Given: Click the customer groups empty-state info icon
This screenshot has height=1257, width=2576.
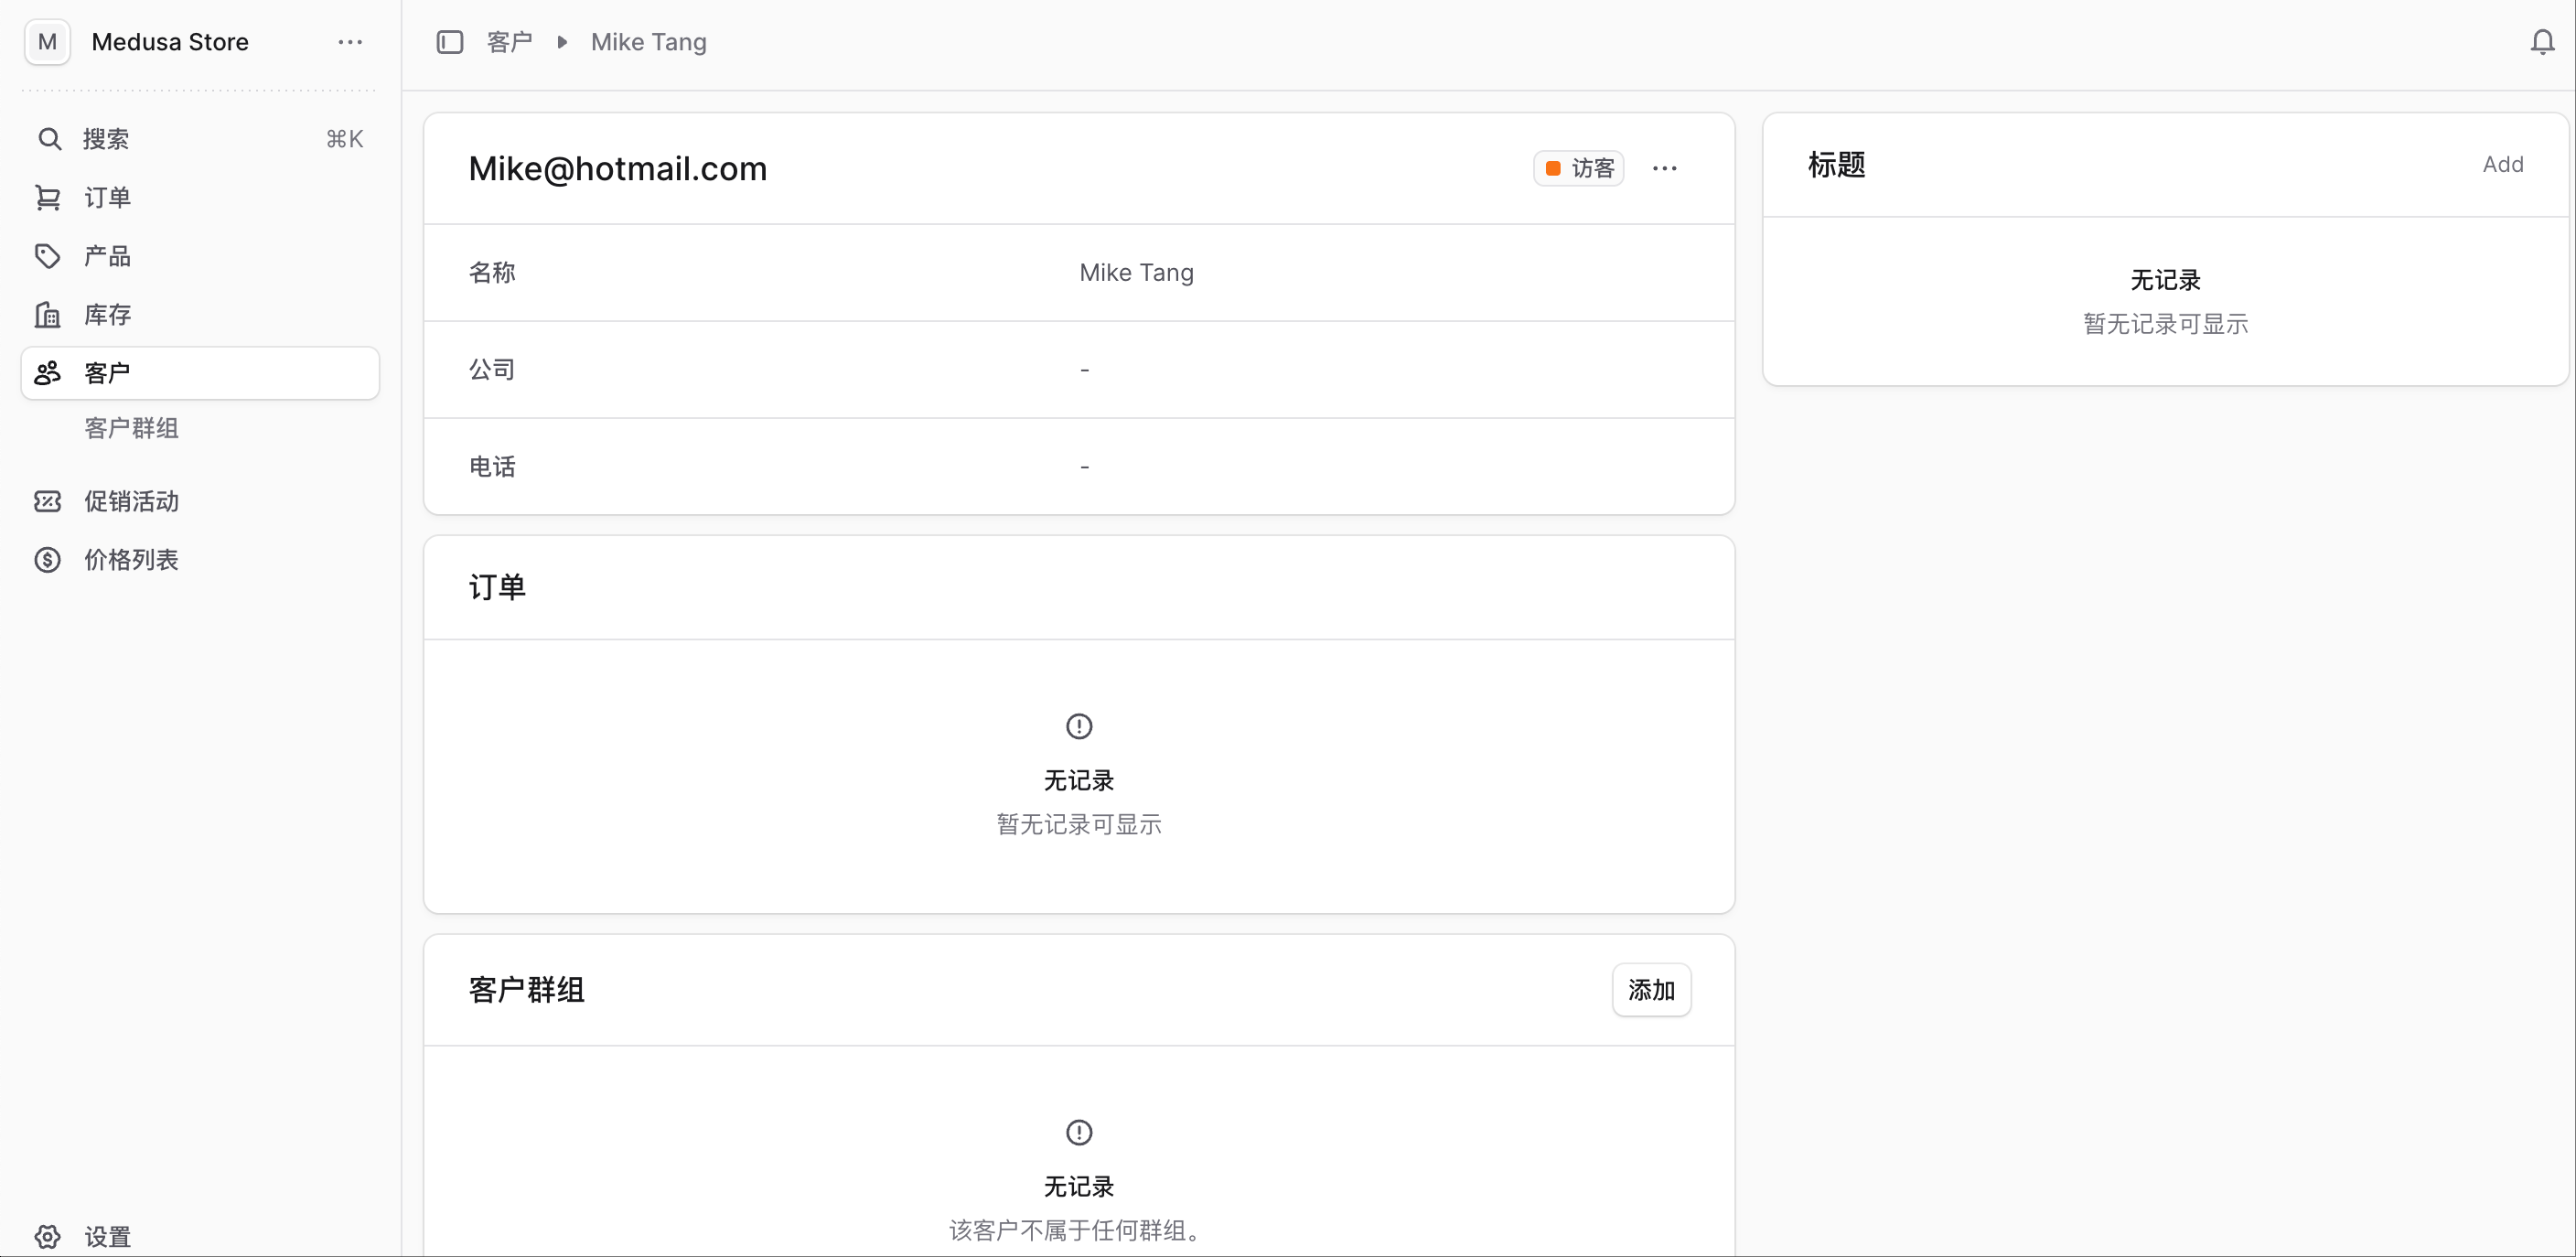Looking at the screenshot, I should pyautogui.click(x=1079, y=1132).
